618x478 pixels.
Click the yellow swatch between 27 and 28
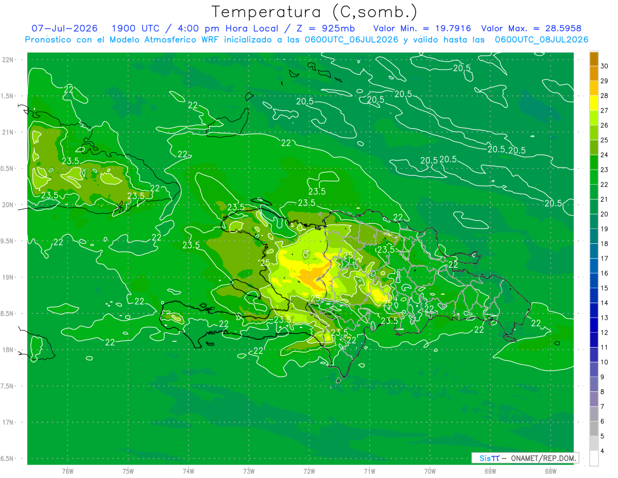594,104
